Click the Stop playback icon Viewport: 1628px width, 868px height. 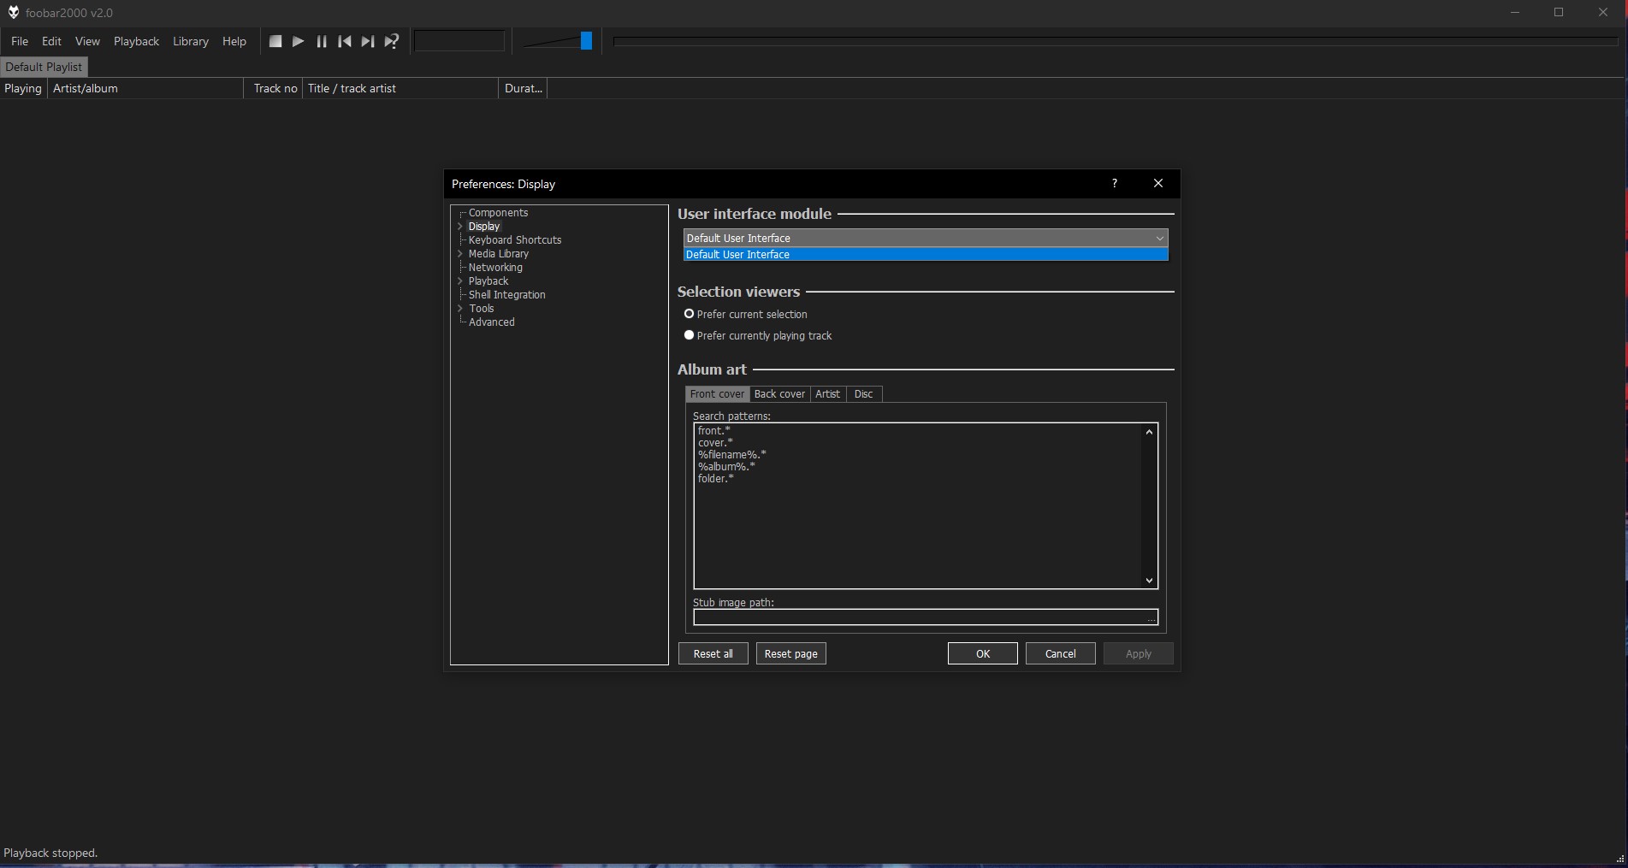275,41
